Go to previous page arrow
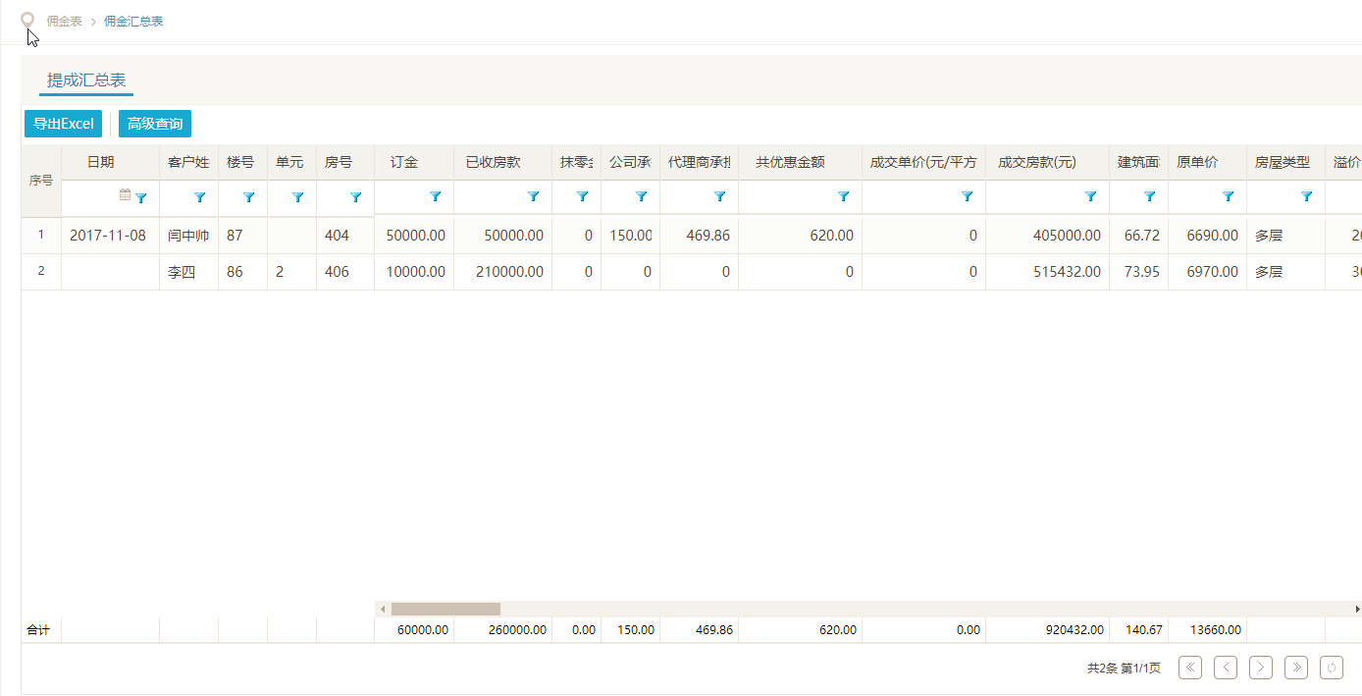1362x696 pixels. (x=1226, y=668)
